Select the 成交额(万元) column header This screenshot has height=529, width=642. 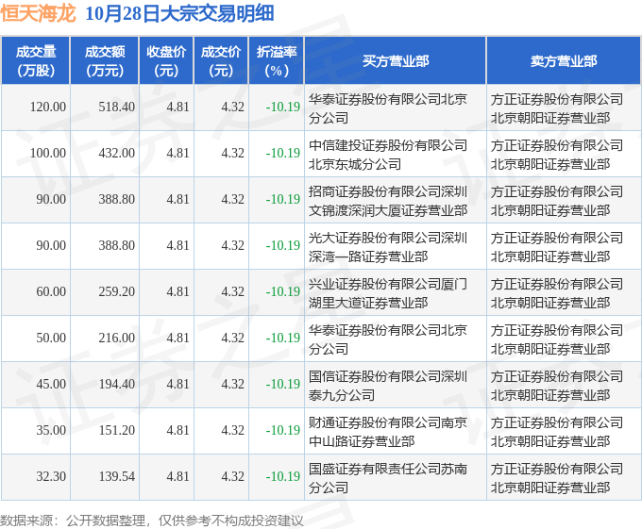(x=105, y=61)
